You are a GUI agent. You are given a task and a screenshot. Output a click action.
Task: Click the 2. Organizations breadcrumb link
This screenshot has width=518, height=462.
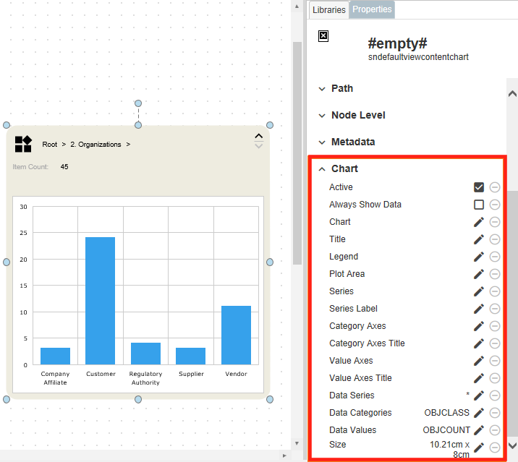tap(95, 145)
